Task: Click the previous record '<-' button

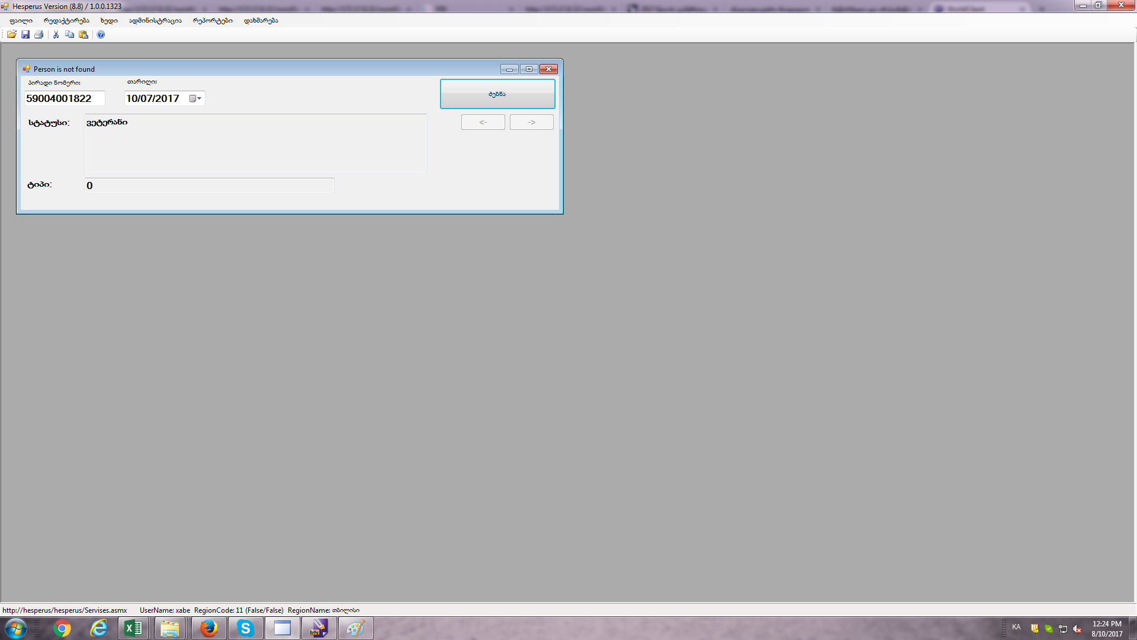Action: pos(483,122)
